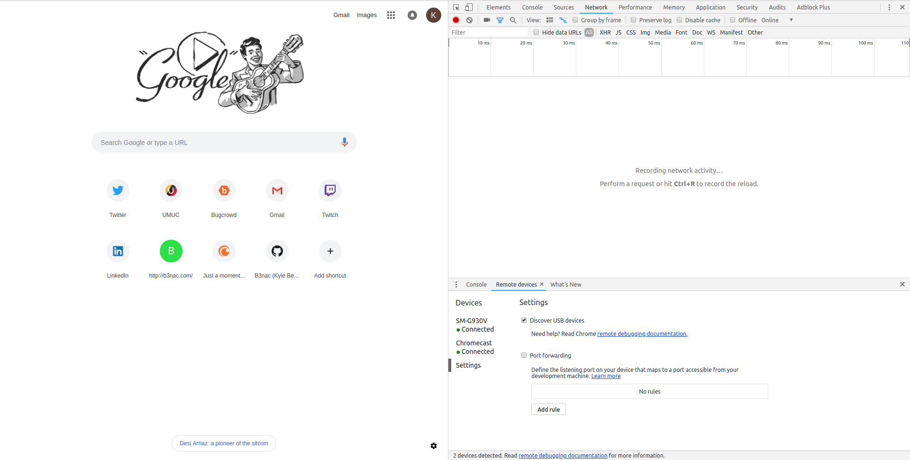Close the Remote devices tab

(x=542, y=284)
